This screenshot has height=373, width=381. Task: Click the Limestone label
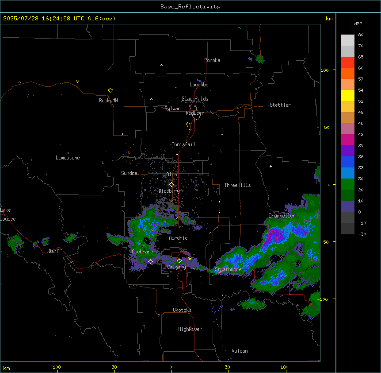pyautogui.click(x=68, y=158)
